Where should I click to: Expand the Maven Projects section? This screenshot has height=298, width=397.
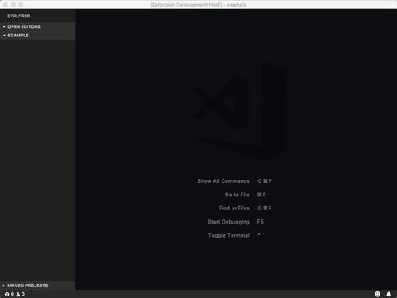click(x=37, y=286)
